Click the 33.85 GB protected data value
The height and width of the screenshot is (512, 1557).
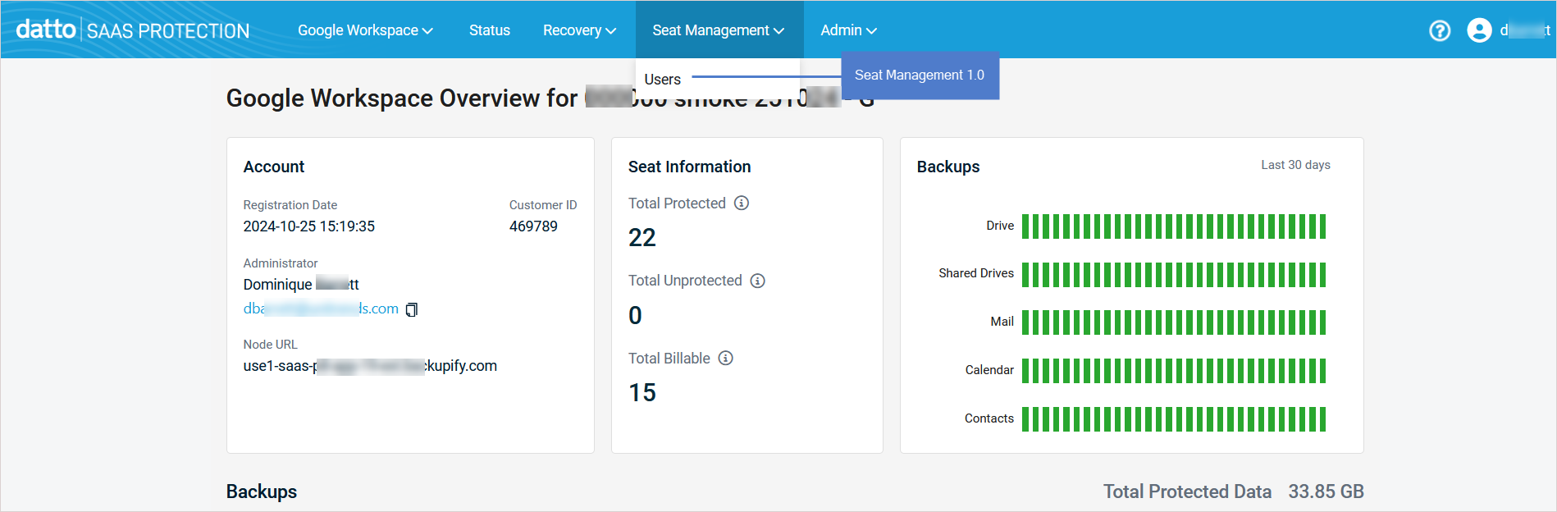coord(1326,491)
